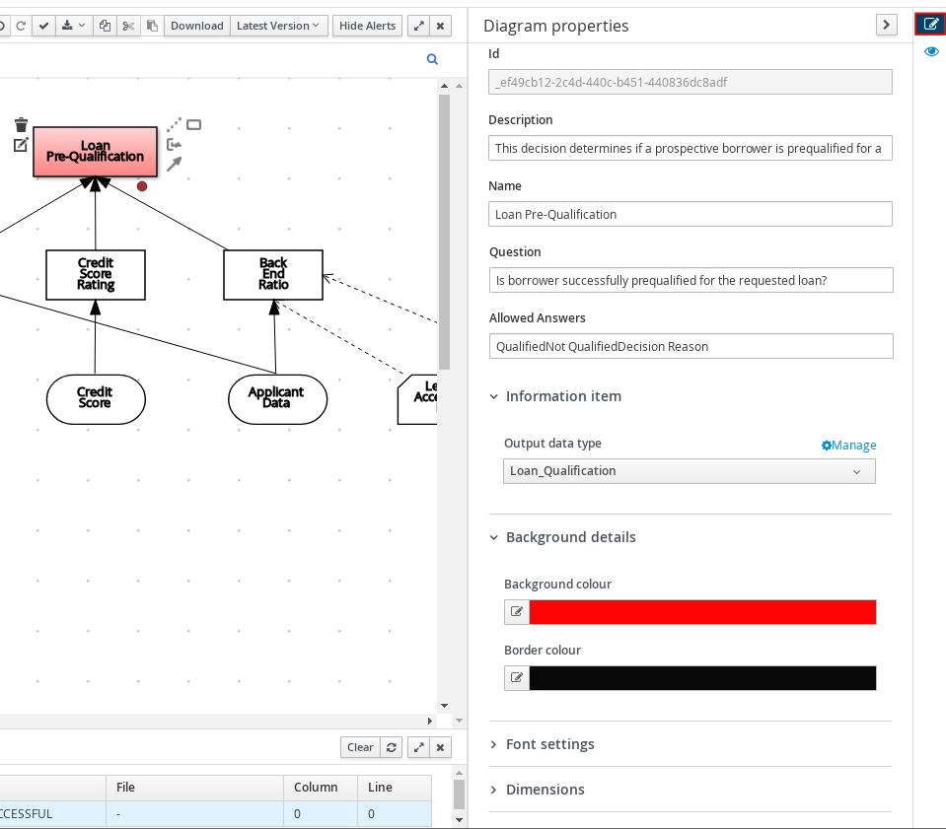Open the Manage data types link
The width and height of the screenshot is (946, 829).
pyautogui.click(x=848, y=446)
